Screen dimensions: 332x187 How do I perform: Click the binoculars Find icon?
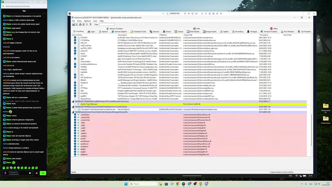pos(80,24)
